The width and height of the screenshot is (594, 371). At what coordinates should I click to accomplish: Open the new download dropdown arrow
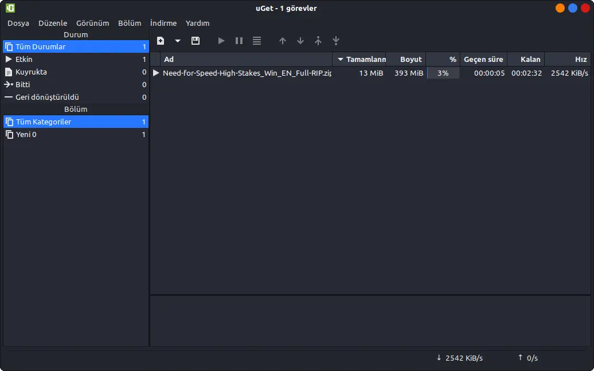click(x=177, y=41)
